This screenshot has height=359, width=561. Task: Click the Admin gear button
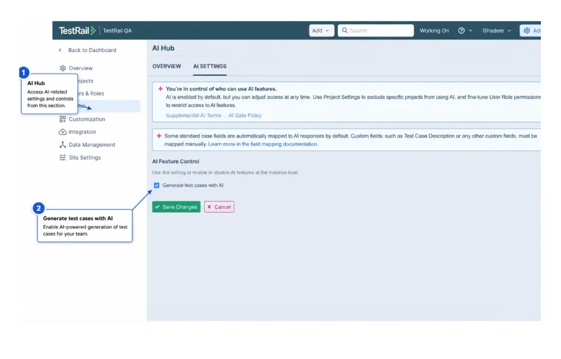[531, 31]
